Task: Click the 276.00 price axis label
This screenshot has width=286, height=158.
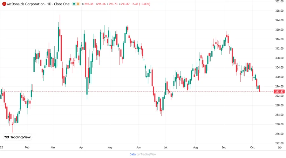Action: (279, 134)
